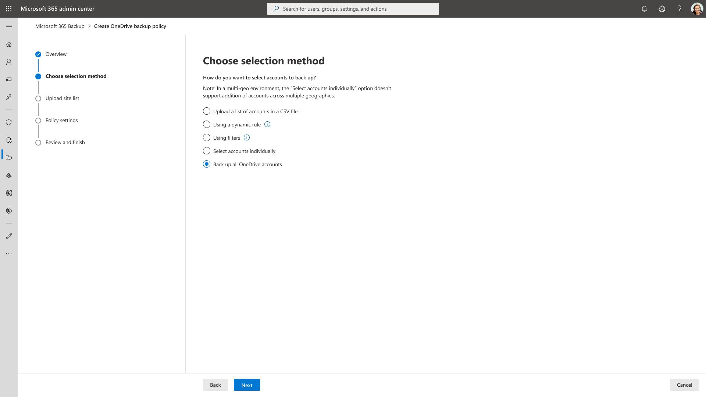Open the diamond-shaped sidebar icon
This screenshot has height=397, width=706.
[x=9, y=175]
